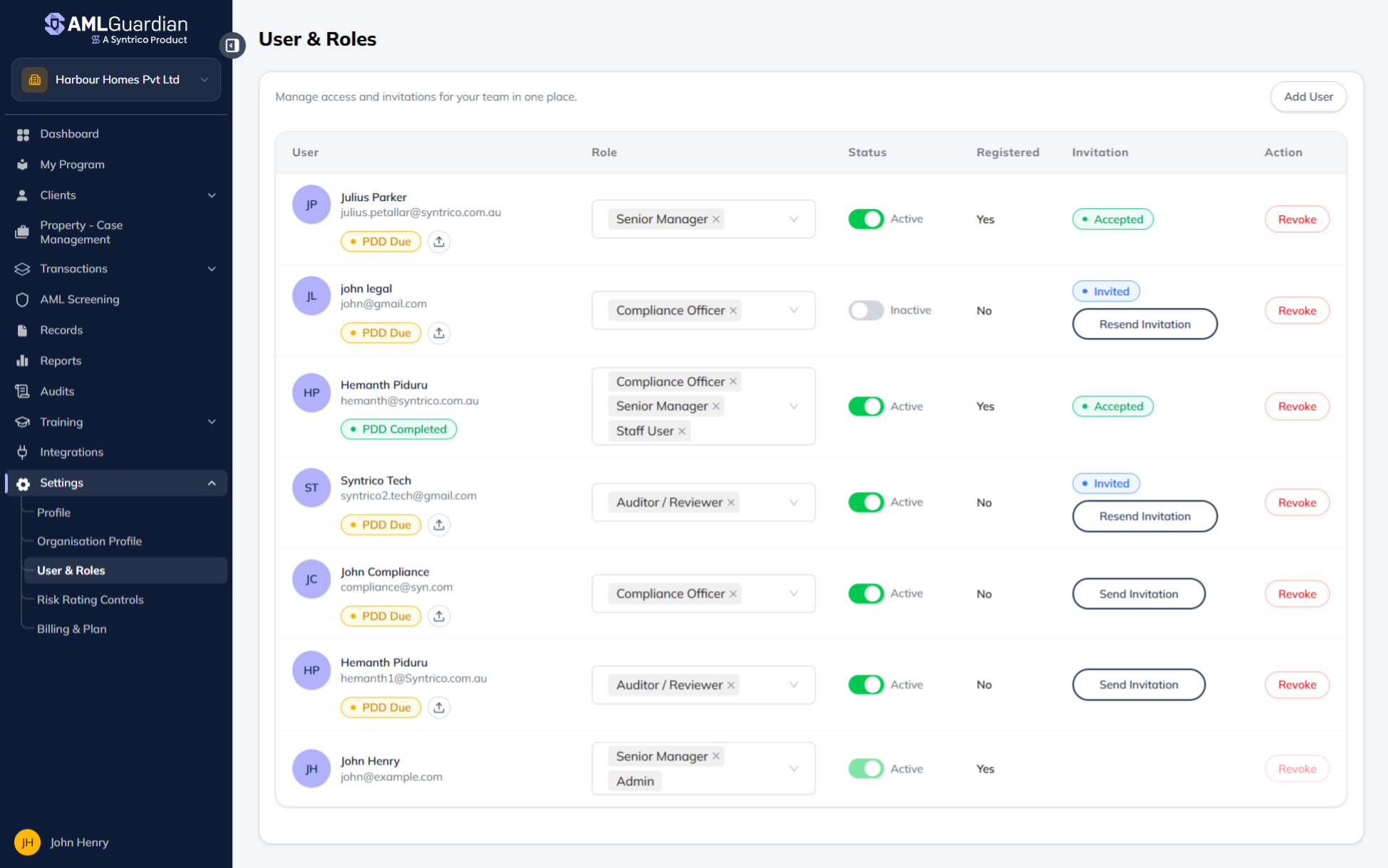Image resolution: width=1388 pixels, height=868 pixels.
Task: Go to Risk Rating Controls
Action: click(90, 599)
